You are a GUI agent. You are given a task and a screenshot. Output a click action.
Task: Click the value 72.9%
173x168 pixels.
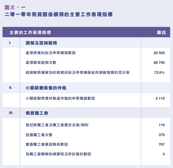[159, 73]
